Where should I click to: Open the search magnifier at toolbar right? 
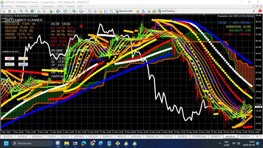point(254,11)
